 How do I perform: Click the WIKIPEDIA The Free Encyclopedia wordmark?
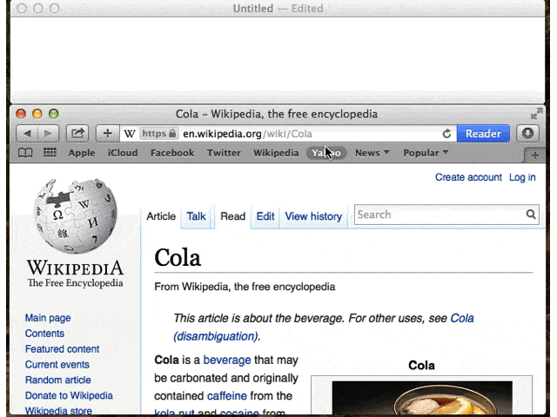coord(76,274)
